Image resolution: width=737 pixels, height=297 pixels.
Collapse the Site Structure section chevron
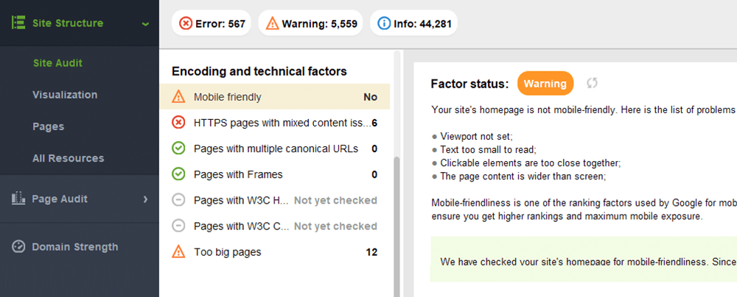[145, 24]
